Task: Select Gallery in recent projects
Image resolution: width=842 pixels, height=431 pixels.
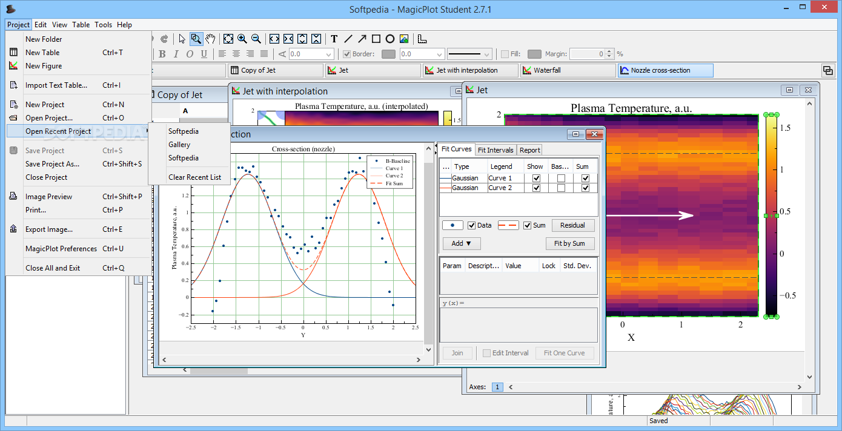Action: pos(179,145)
